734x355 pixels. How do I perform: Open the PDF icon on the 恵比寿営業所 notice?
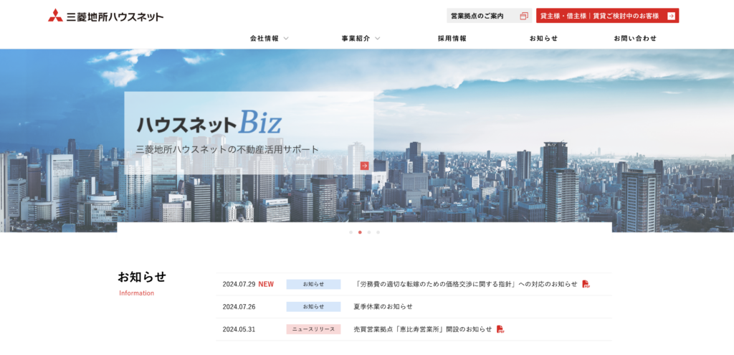[500, 329]
